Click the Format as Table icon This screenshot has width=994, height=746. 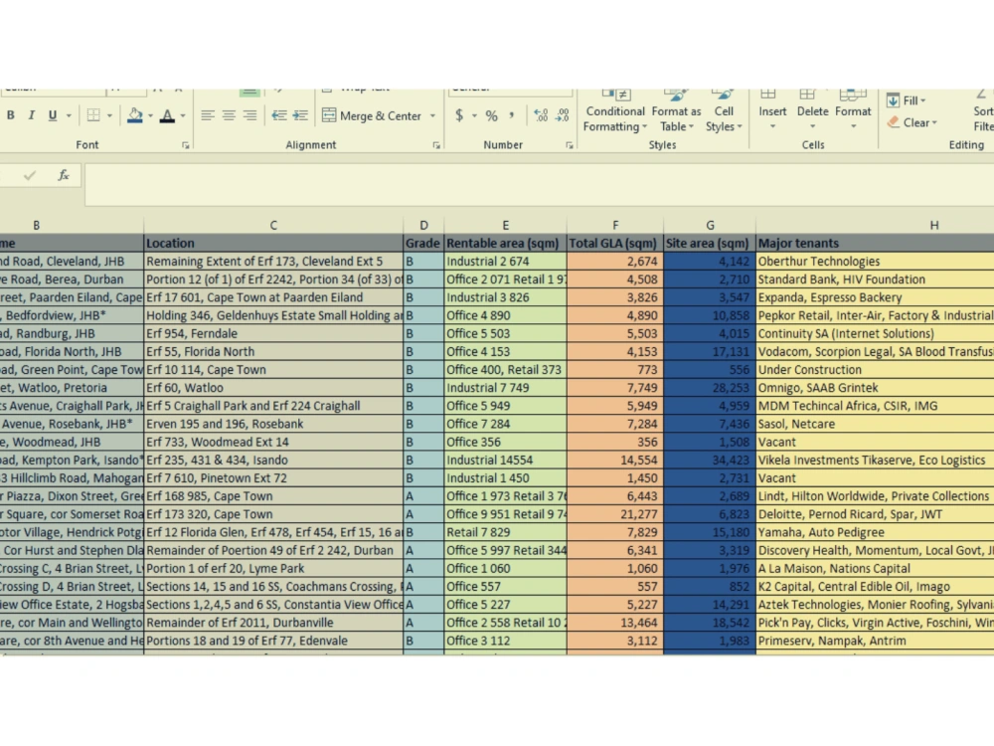tap(676, 111)
